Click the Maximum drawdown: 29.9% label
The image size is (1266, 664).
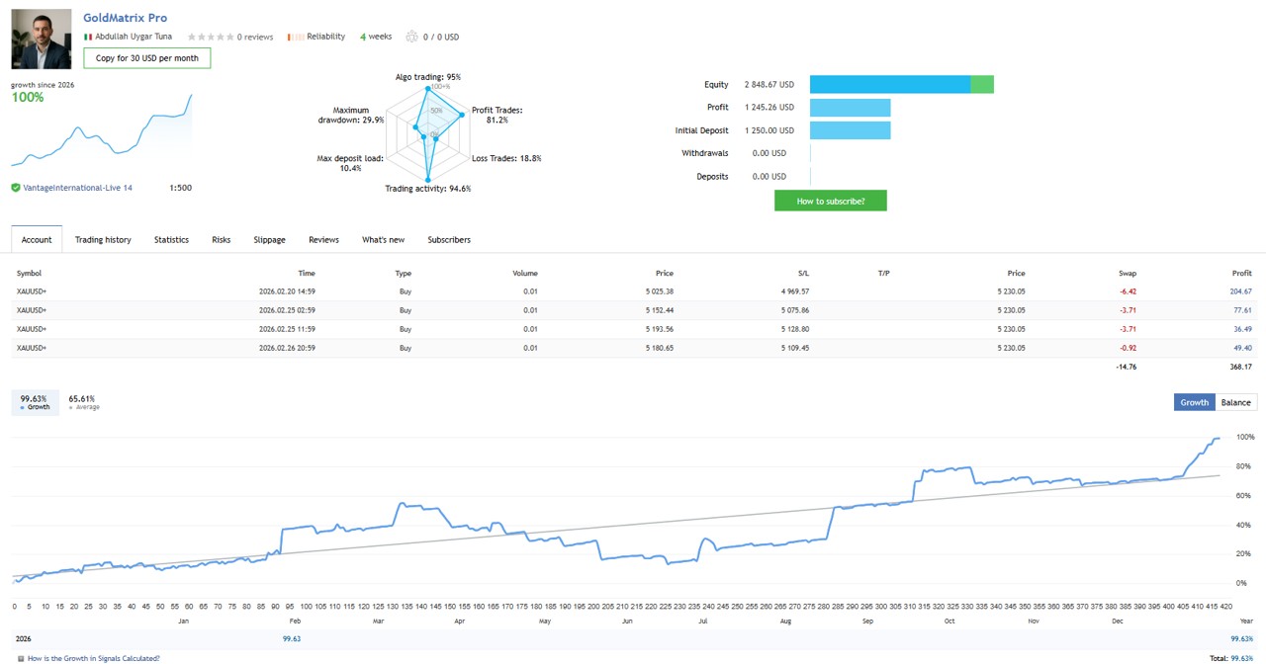click(351, 115)
